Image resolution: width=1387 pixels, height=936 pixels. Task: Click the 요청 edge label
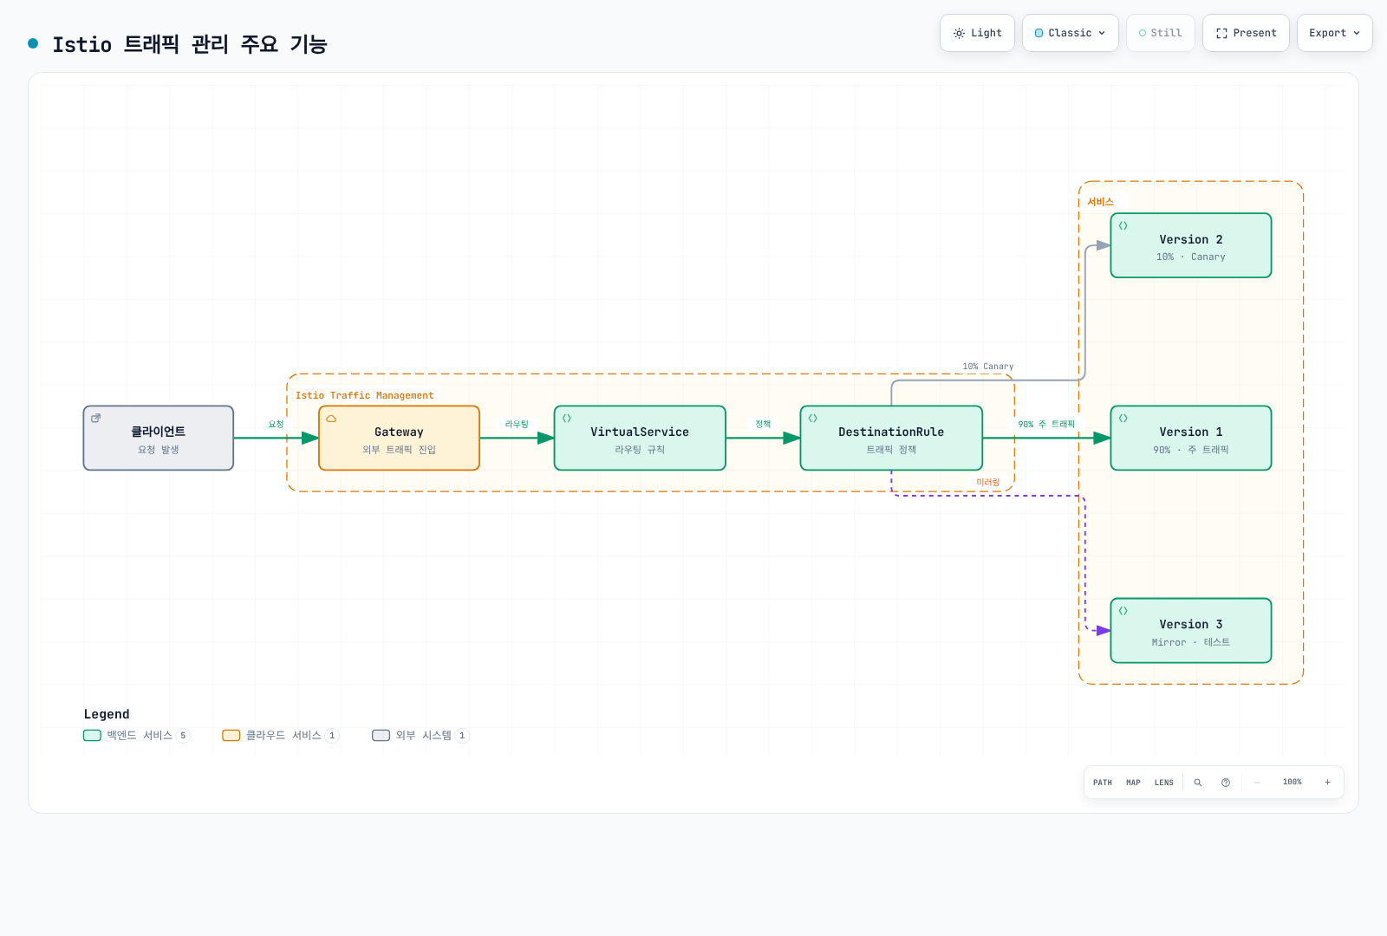coord(277,425)
